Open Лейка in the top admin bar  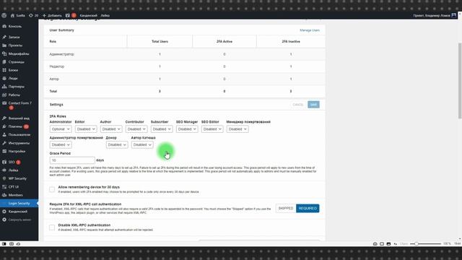point(105,15)
